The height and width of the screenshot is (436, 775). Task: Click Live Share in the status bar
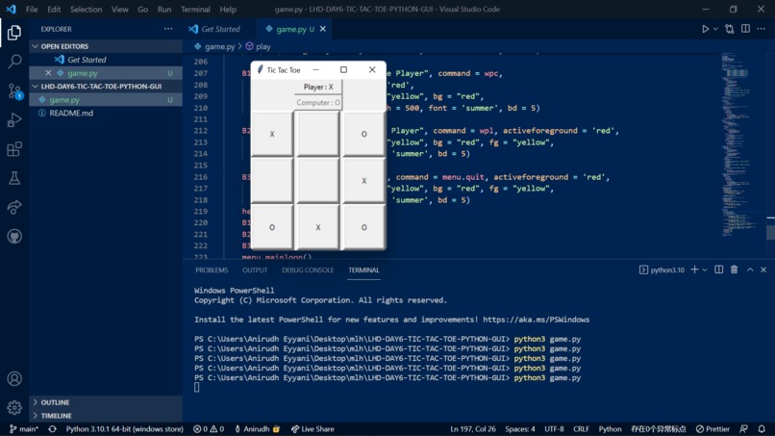[x=312, y=429]
